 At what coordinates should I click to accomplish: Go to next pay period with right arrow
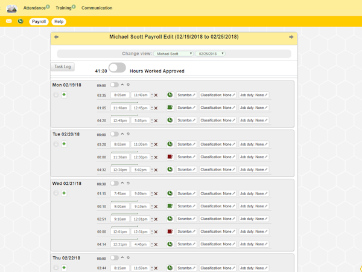click(291, 37)
